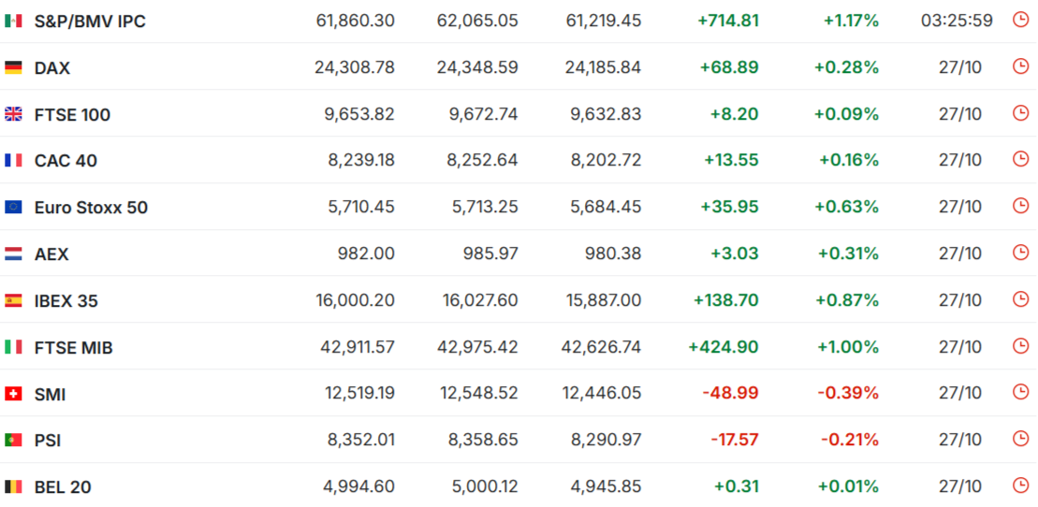This screenshot has height=507, width=1038.
Task: Open the DAX index page
Action: pyautogui.click(x=52, y=67)
